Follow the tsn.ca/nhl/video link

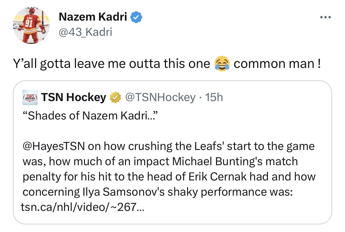pyautogui.click(x=83, y=207)
